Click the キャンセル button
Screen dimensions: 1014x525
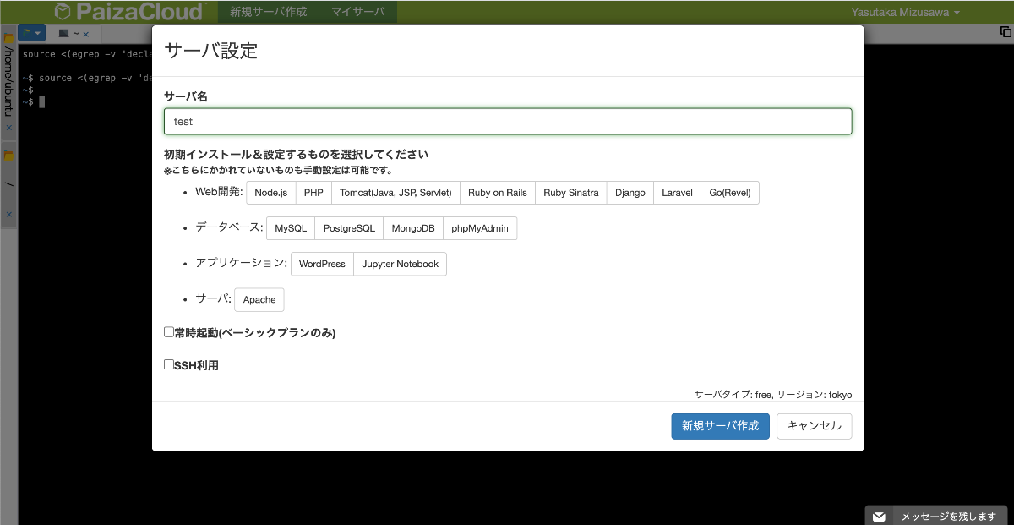click(x=815, y=426)
